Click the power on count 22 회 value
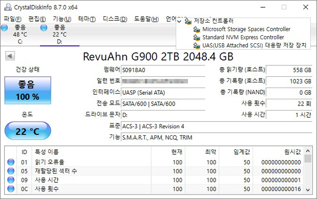Image resolution: width=317 pixels, height=199 pixels. [x=289, y=104]
